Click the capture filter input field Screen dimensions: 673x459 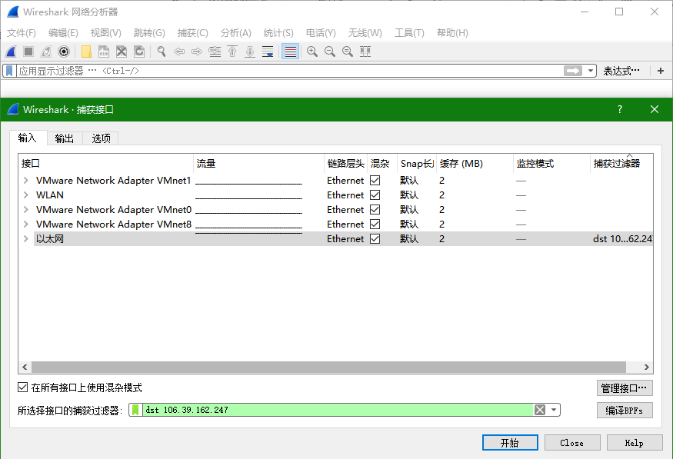click(337, 410)
